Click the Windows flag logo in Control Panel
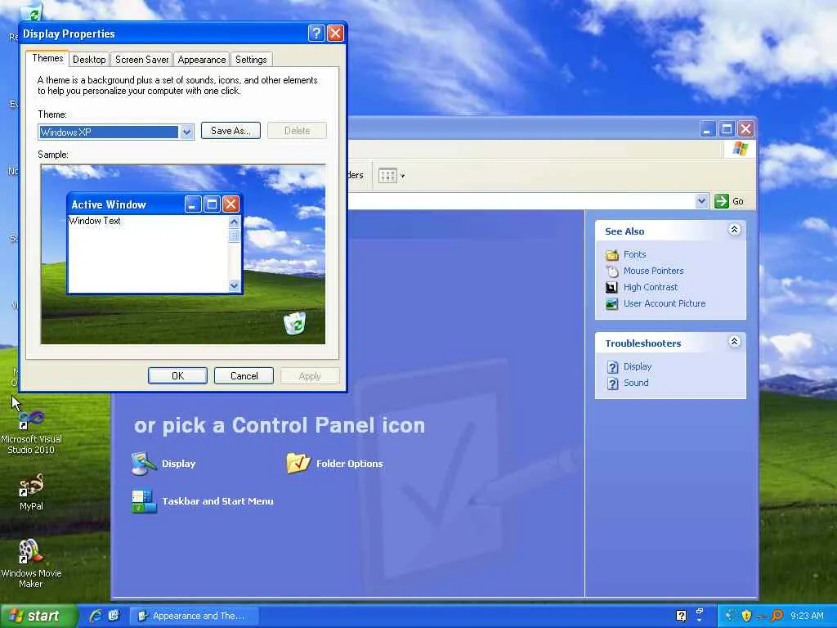 (741, 149)
